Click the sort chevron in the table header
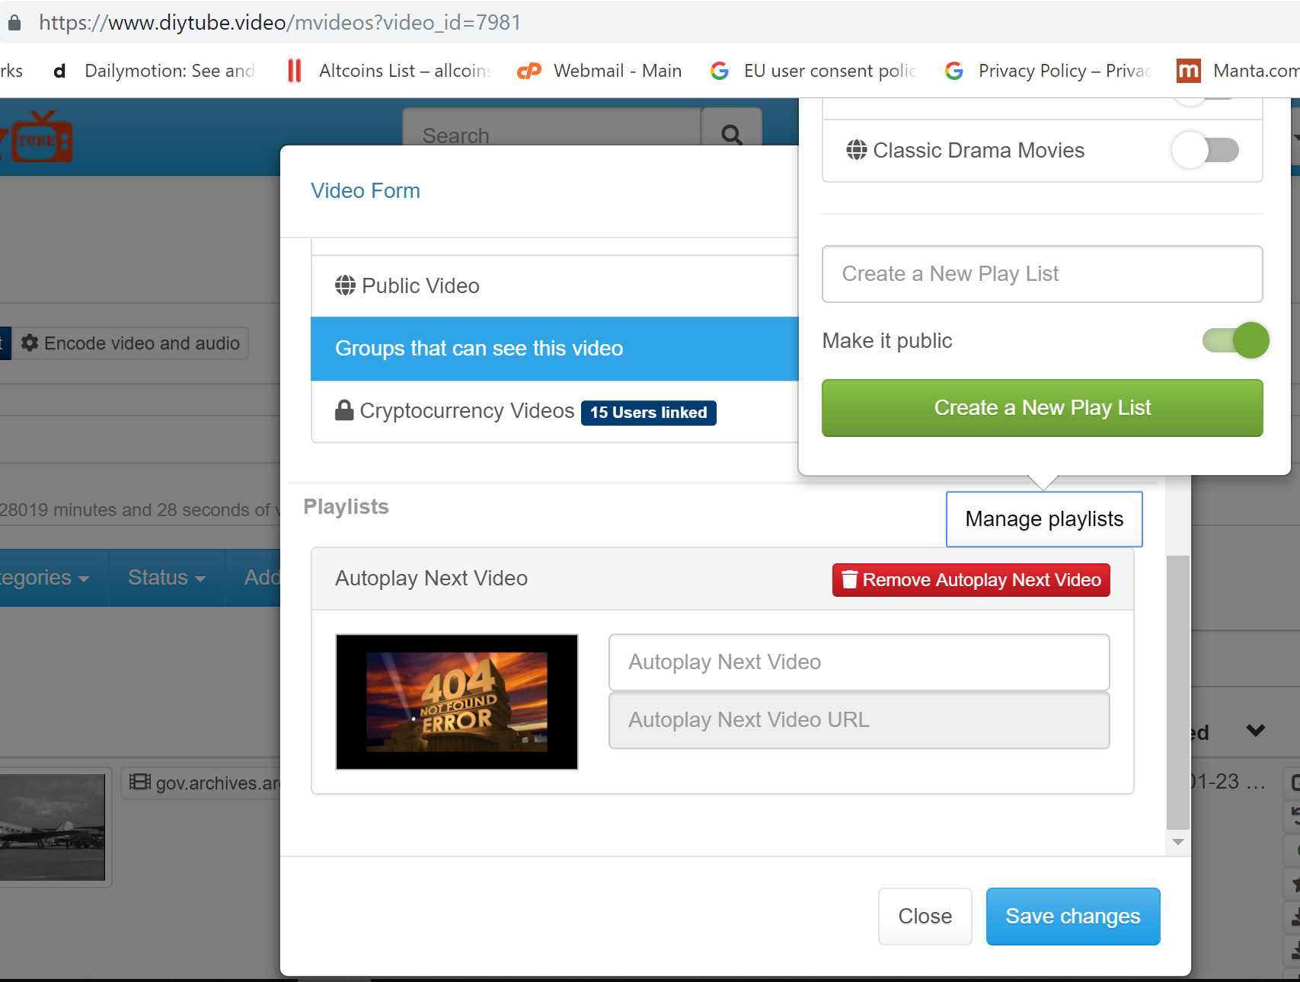 1255,732
